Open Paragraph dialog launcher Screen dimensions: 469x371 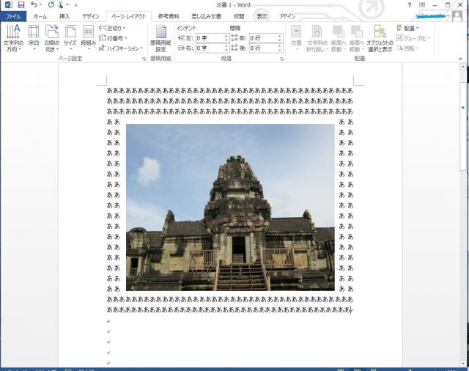click(x=281, y=59)
